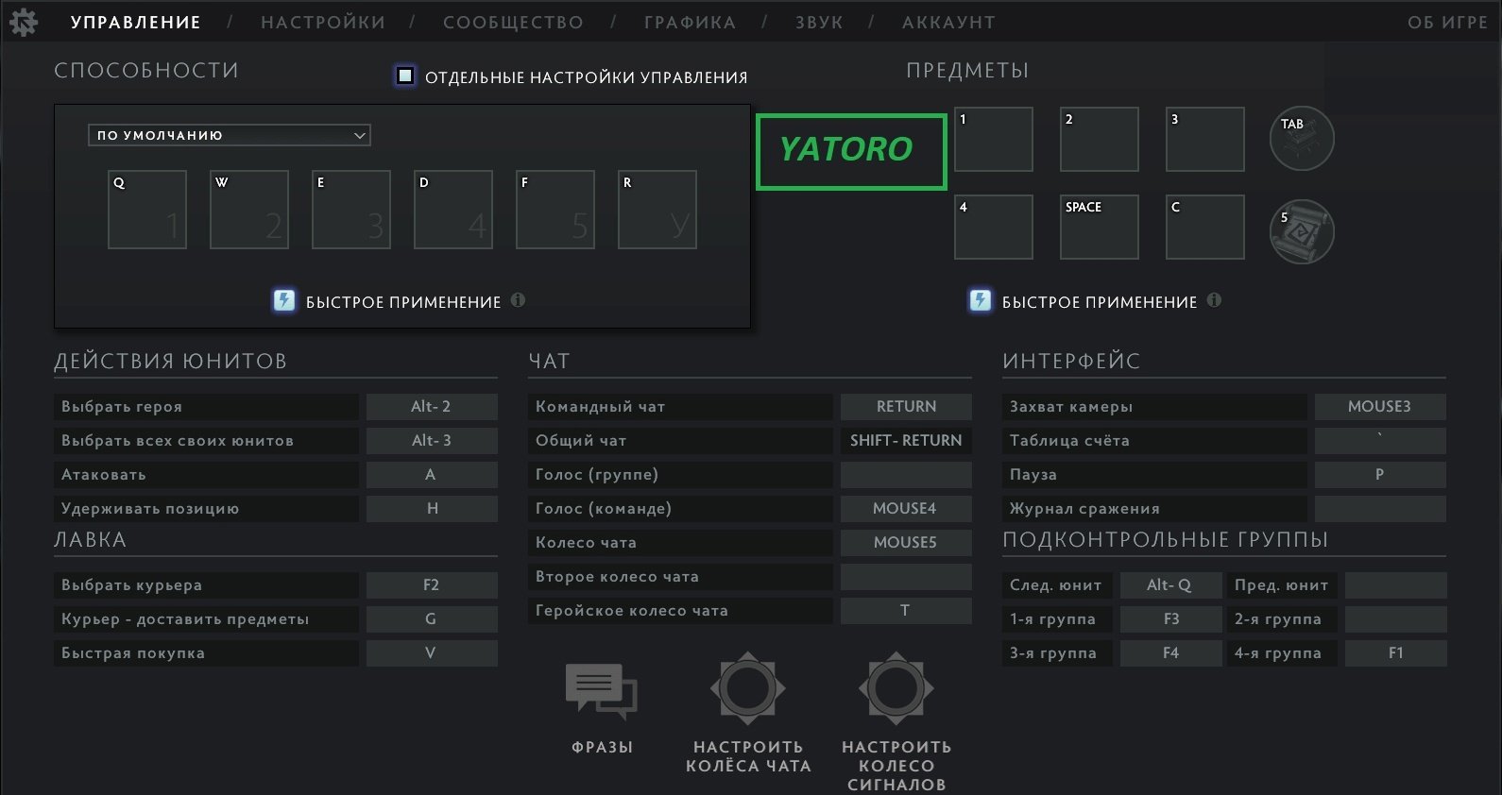The width and height of the screenshot is (1502, 795).
Task: Open the Фразы chat phrases icon
Action: (x=602, y=691)
